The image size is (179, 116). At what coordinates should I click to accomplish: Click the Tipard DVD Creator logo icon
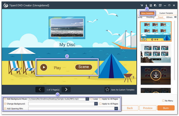point(6,5)
